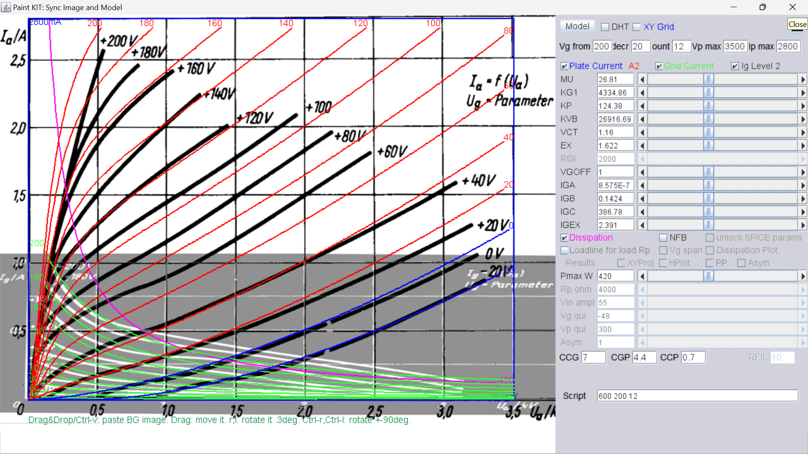Toggle the Ig Level 2 checkbox
Image resolution: width=808 pixels, height=454 pixels.
(735, 66)
